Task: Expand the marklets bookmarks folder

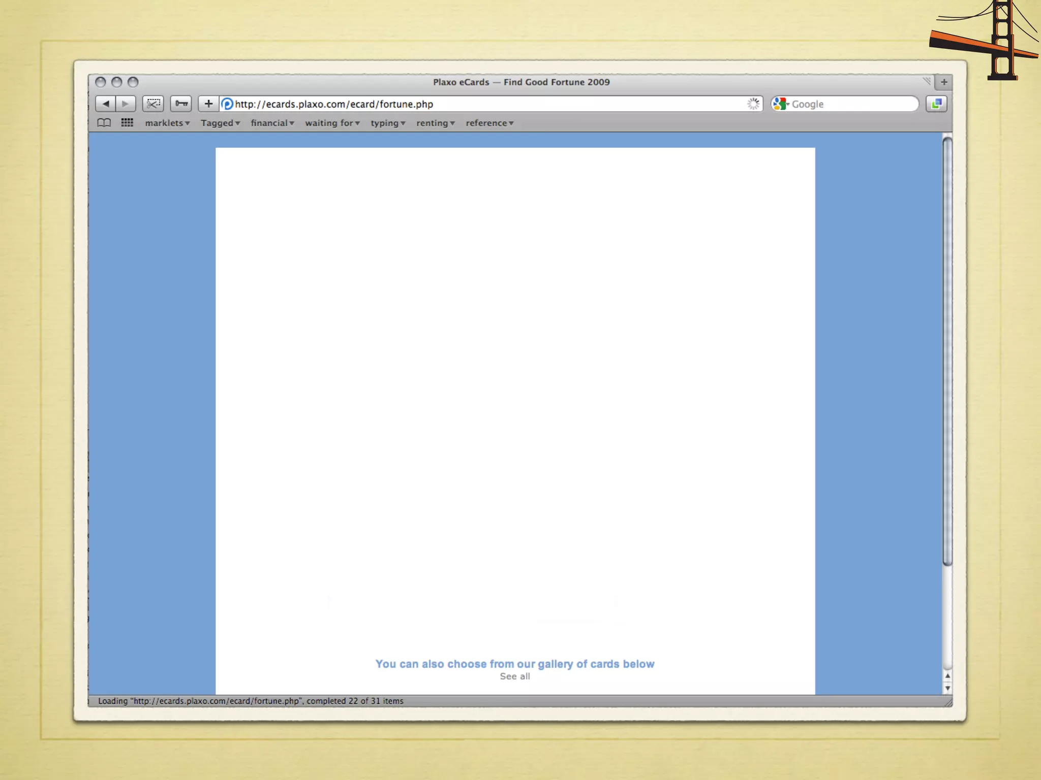Action: click(x=167, y=123)
